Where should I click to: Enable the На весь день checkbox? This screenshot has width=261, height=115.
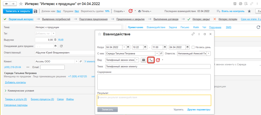(x=193, y=47)
